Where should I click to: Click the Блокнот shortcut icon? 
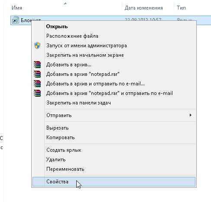coord(15,20)
